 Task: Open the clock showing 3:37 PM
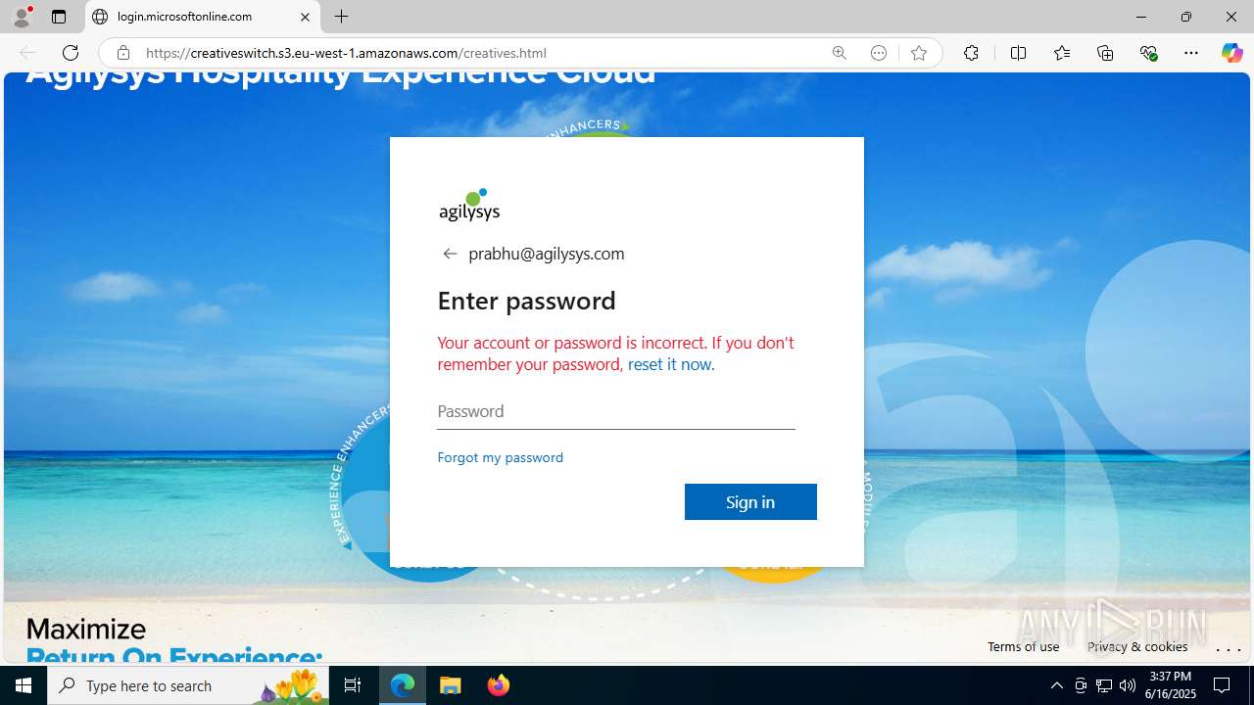pos(1171,685)
